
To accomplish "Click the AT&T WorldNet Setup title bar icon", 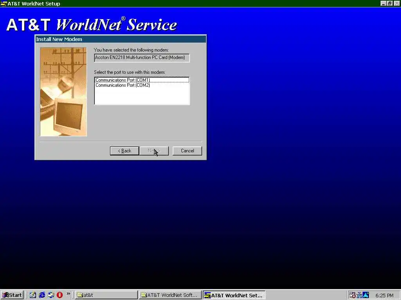I will [4, 4].
